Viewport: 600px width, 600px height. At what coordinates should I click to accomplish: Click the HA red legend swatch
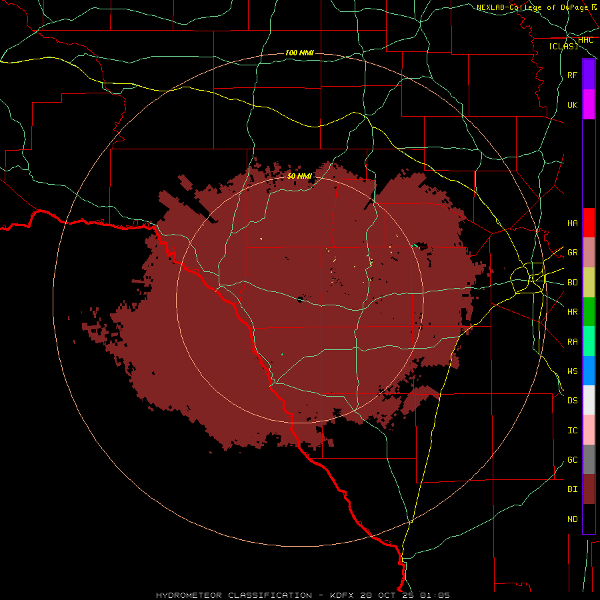coord(589,223)
